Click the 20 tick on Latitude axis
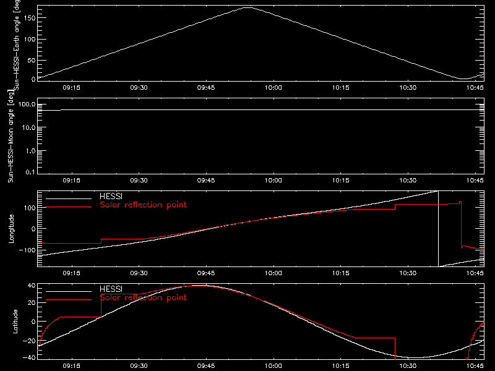Image resolution: width=495 pixels, height=371 pixels. pyautogui.click(x=32, y=302)
